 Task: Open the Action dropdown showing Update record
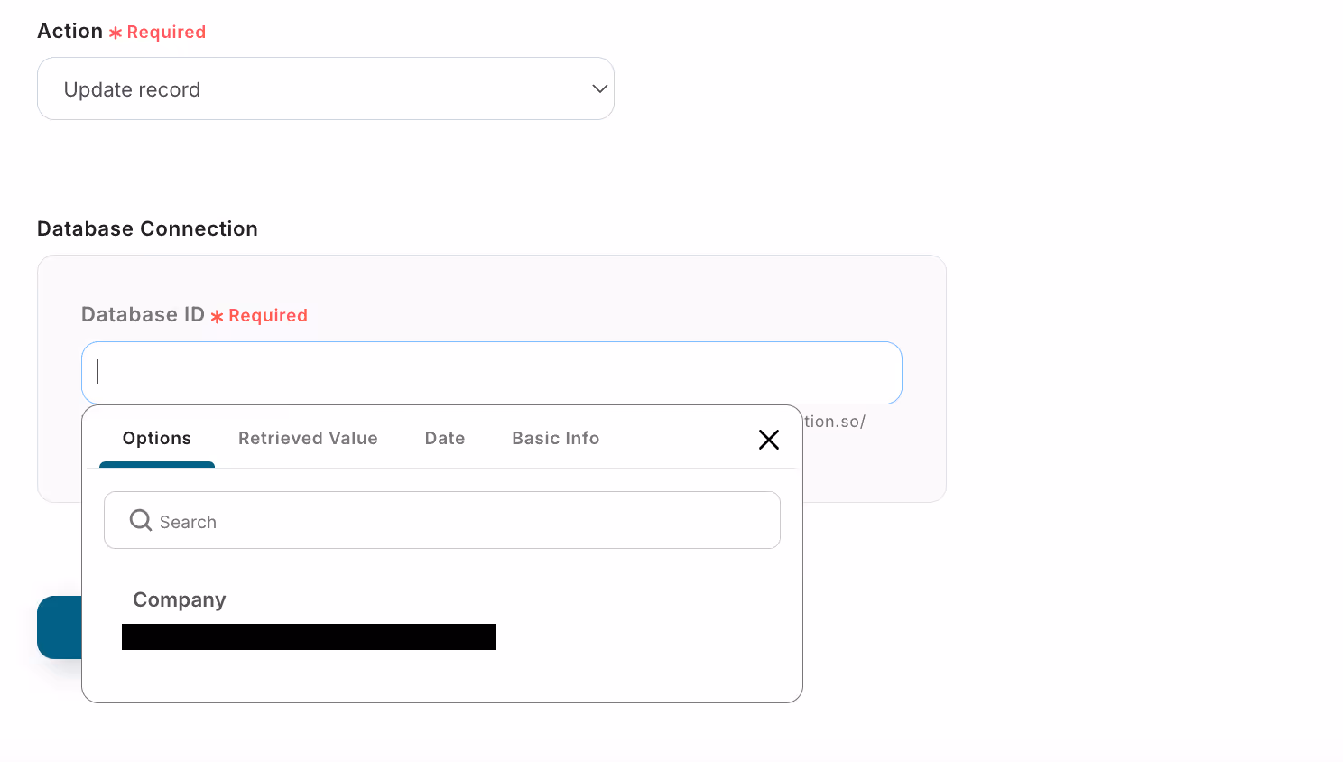tap(326, 88)
